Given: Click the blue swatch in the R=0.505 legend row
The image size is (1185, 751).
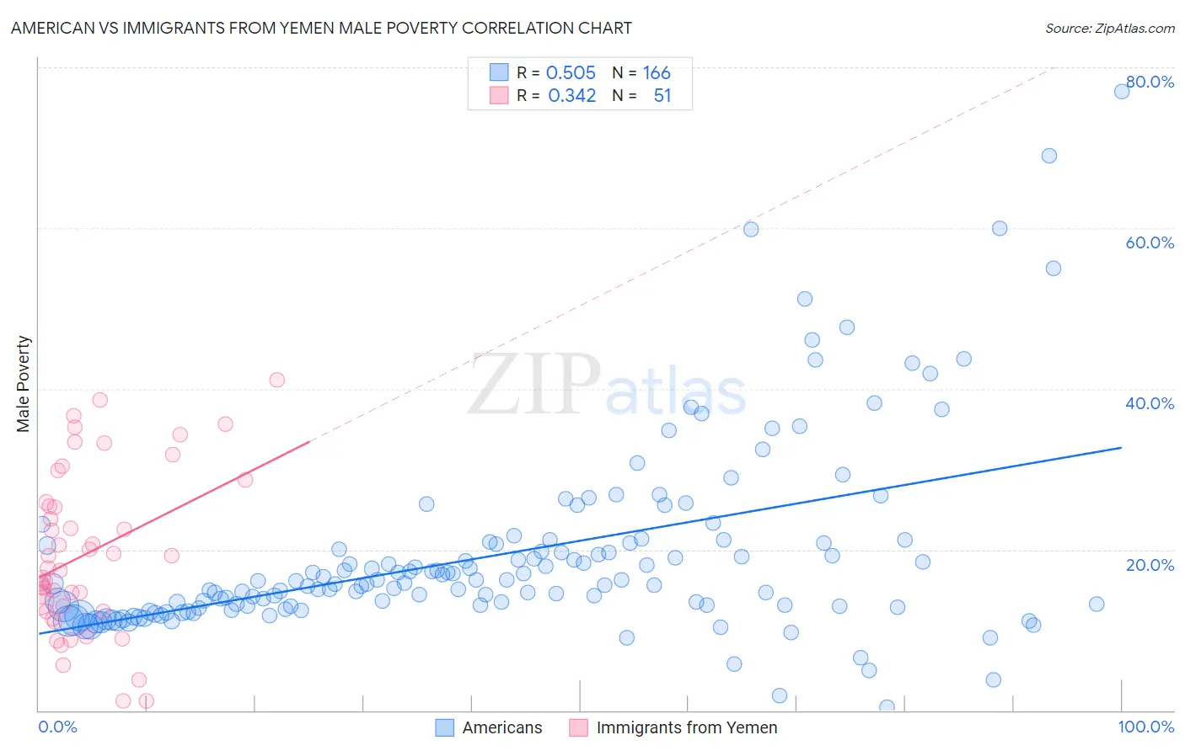Looking at the screenshot, I should click(499, 72).
